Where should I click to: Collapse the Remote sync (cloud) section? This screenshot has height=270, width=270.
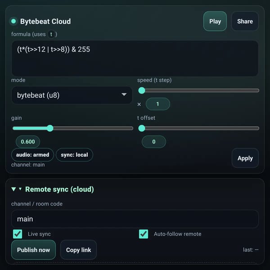(53, 189)
